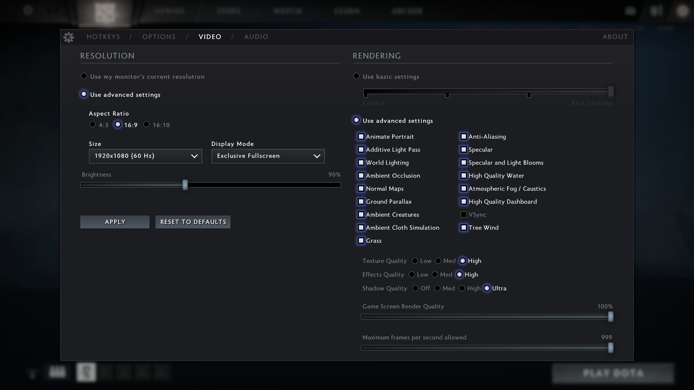Click the Brightness slider handle
Image resolution: width=694 pixels, height=390 pixels.
185,185
